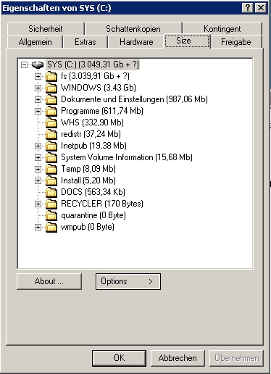Select 'Programme (611,74 Mb)' entry
The image size is (271, 374).
[x=102, y=111]
